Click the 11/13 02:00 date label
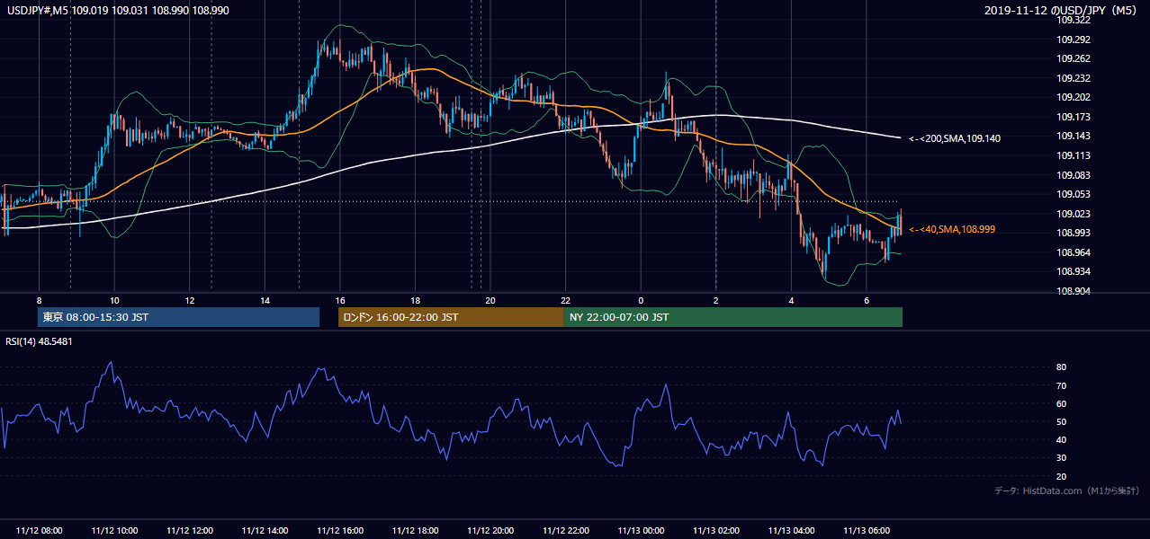Screen dimensions: 1150x539 coord(715,531)
